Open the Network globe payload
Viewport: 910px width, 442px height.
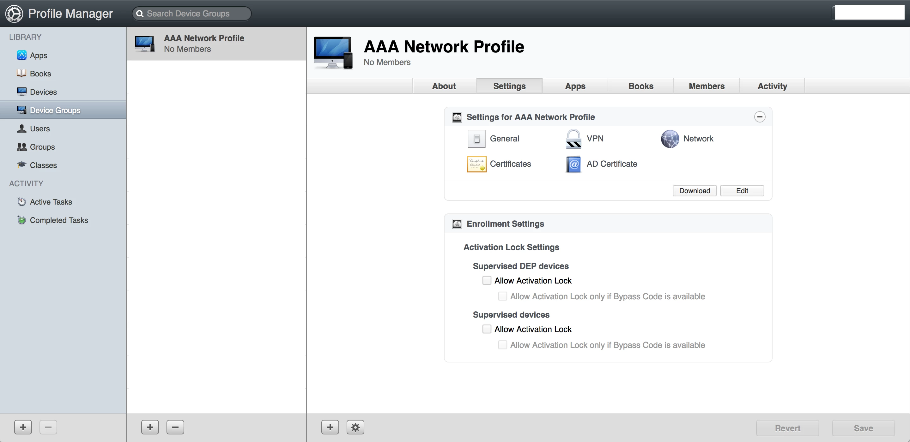[x=670, y=139]
